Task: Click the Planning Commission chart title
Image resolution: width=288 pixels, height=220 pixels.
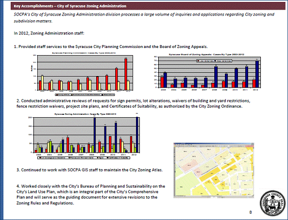Action: tap(84, 53)
